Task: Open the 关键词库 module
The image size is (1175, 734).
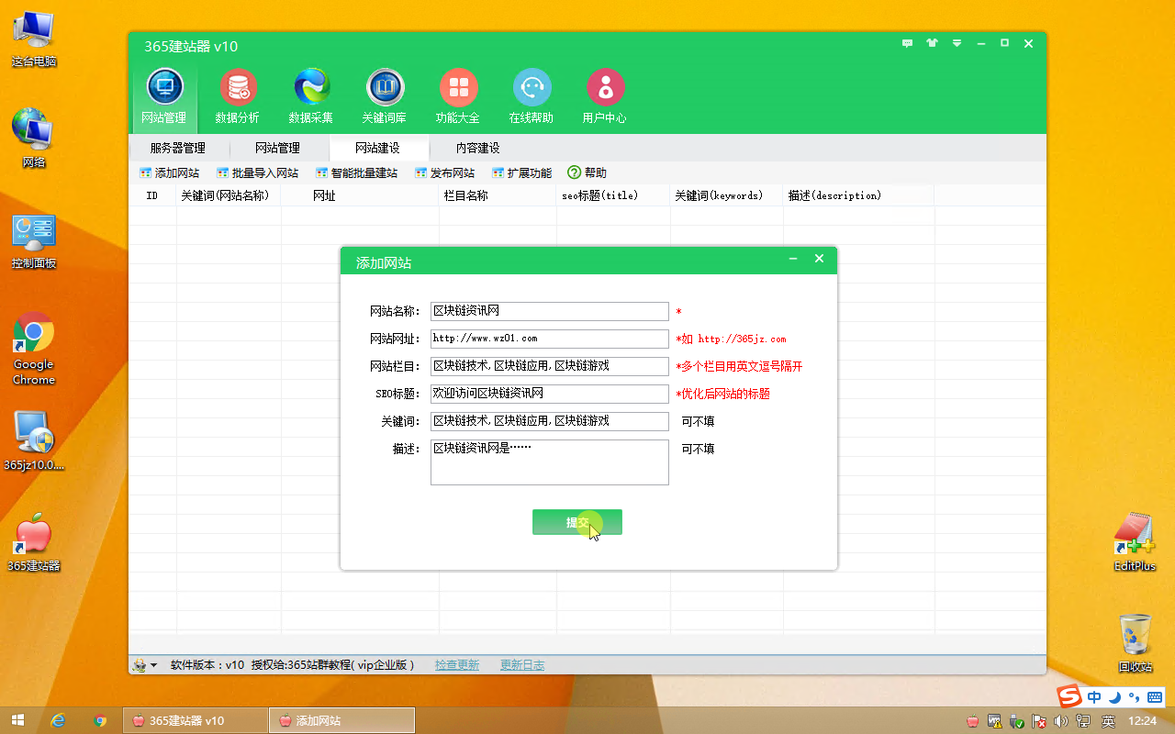Action: coord(385,96)
